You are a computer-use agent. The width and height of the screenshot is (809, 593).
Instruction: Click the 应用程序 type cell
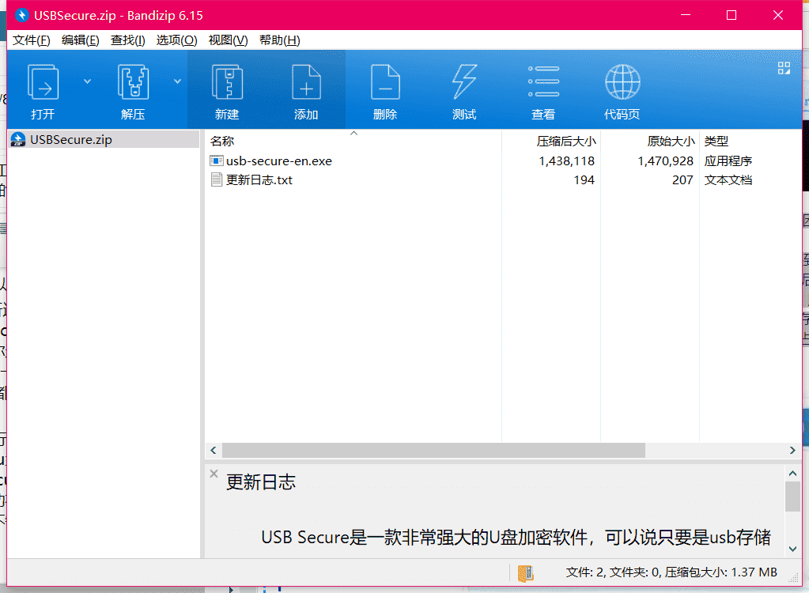[x=728, y=161]
